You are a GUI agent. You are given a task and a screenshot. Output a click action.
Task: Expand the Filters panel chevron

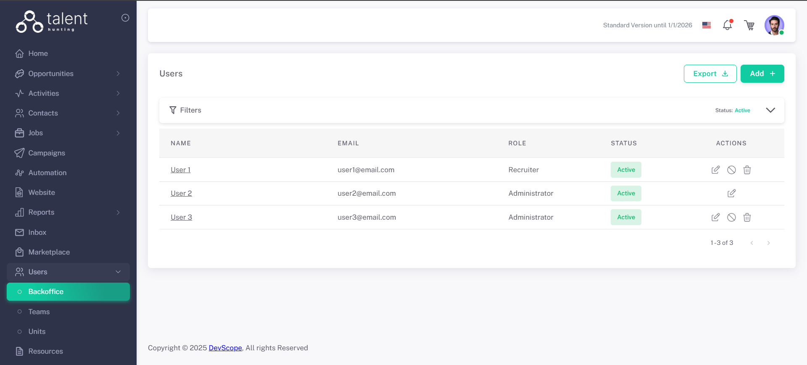pyautogui.click(x=770, y=110)
